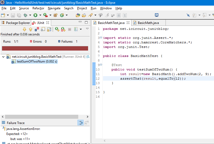Toggle Show Skipped Tests Only icon
This screenshot has height=144, width=214.
pos(43,29)
